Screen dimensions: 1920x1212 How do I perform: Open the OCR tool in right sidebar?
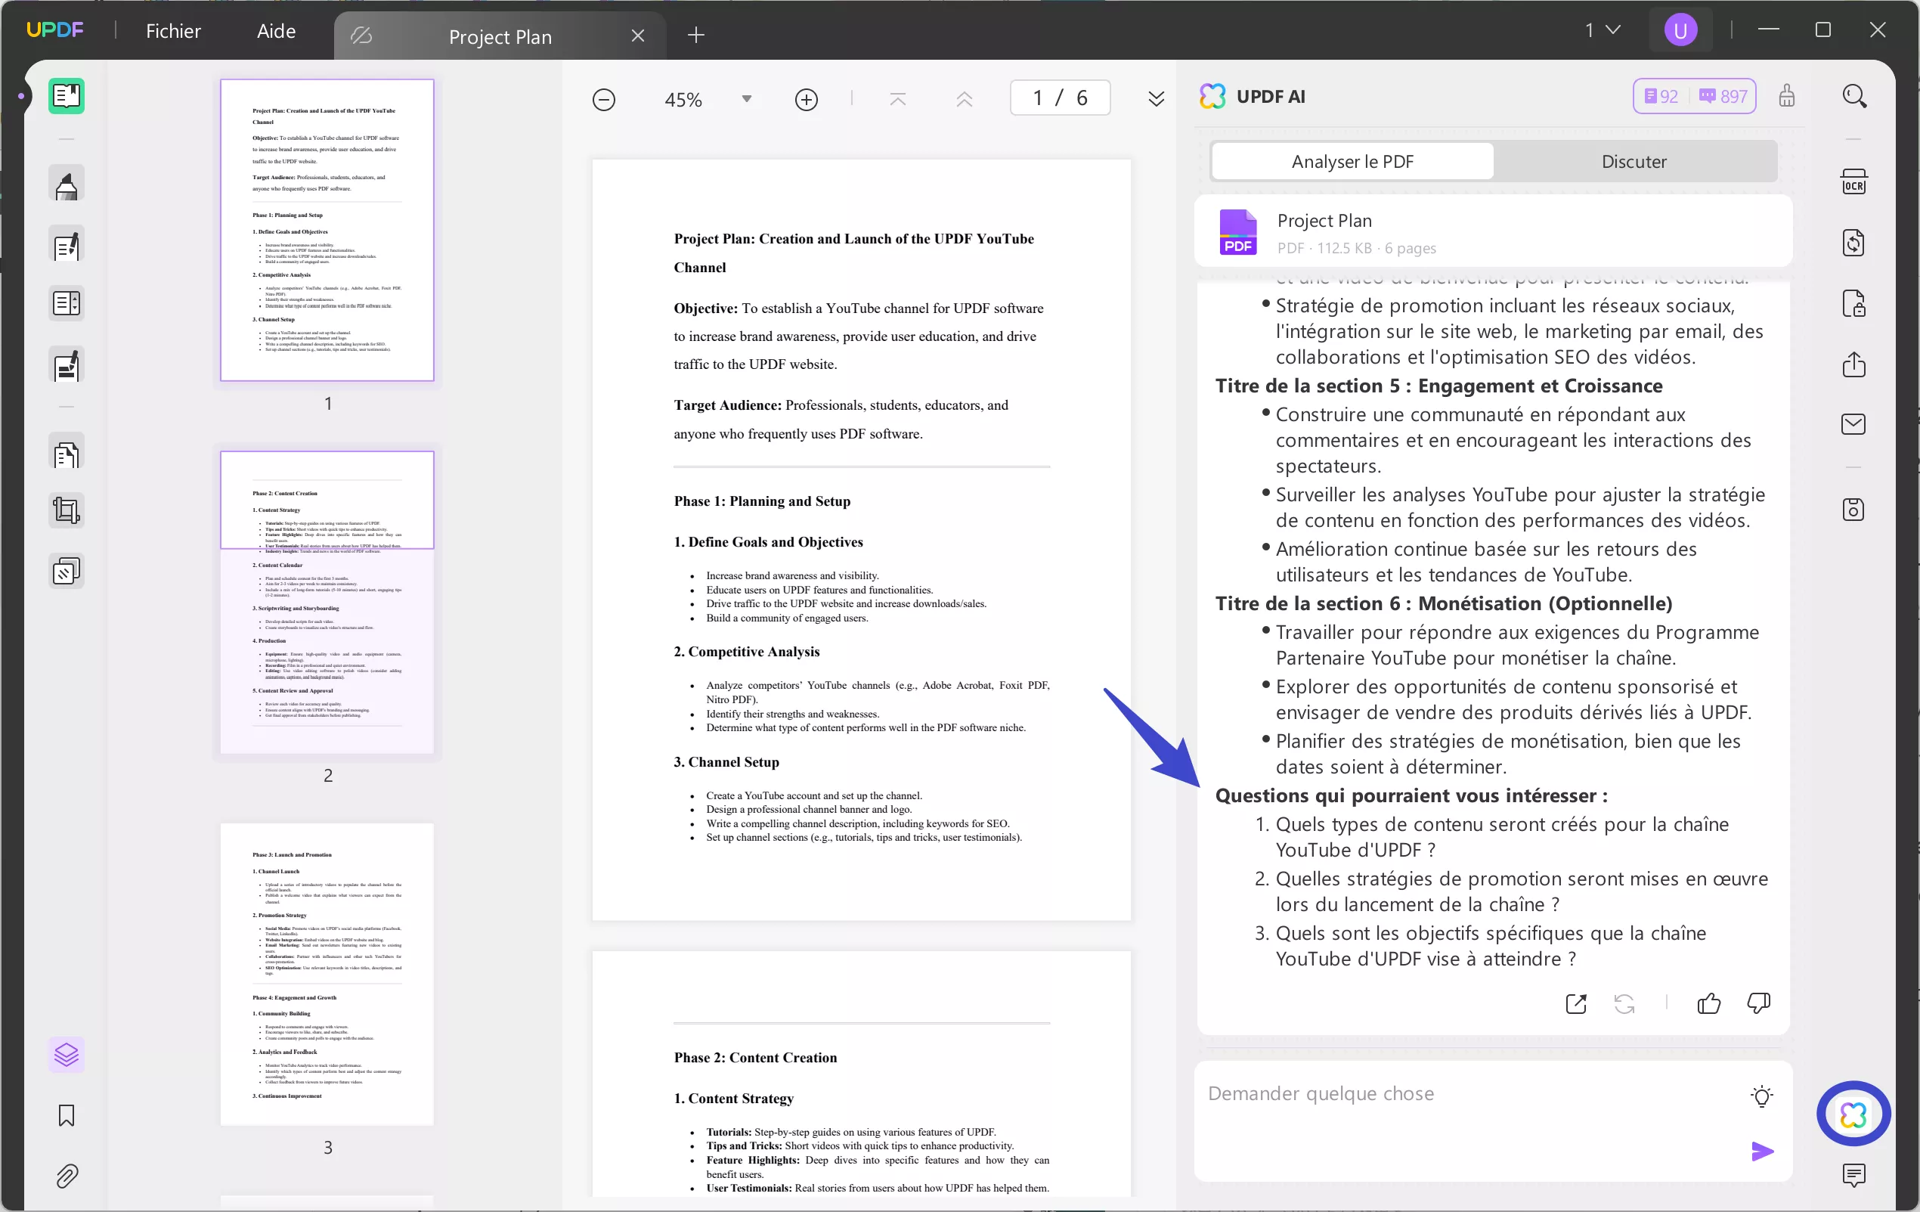point(1853,181)
